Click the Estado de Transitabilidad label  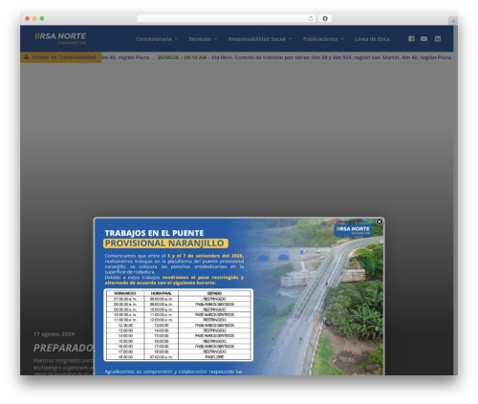(64, 57)
